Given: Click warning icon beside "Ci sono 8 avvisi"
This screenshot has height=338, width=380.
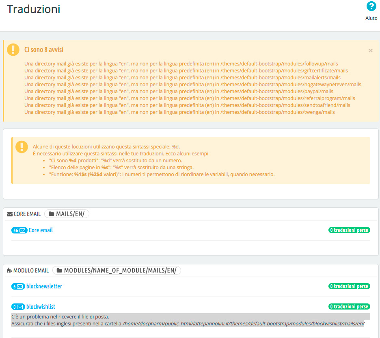Looking at the screenshot, I should [x=14, y=50].
